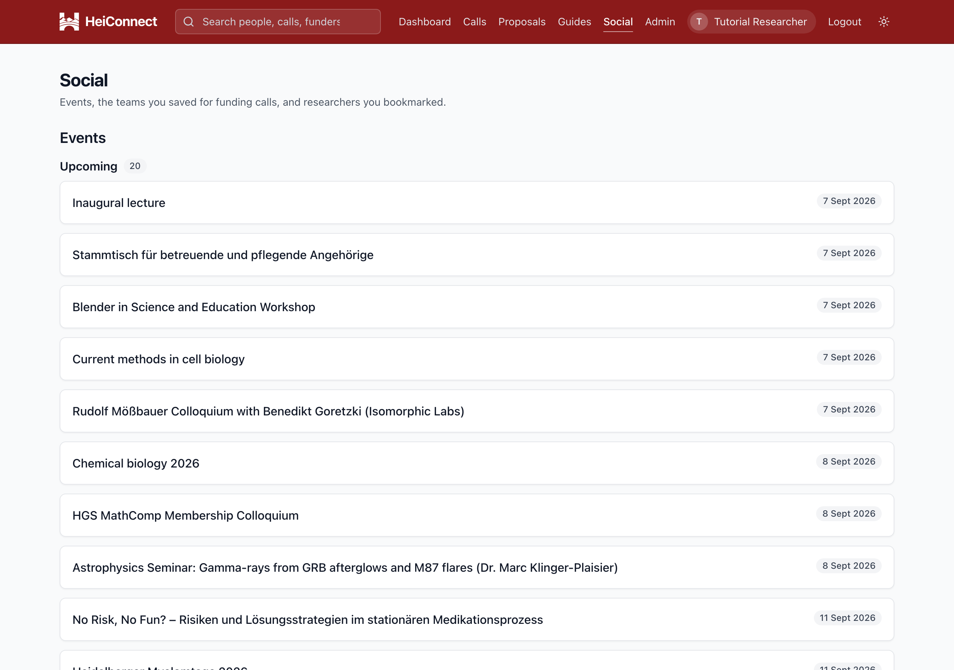Click the Upcoming count badge 20
This screenshot has height=670, width=954.
tap(135, 166)
